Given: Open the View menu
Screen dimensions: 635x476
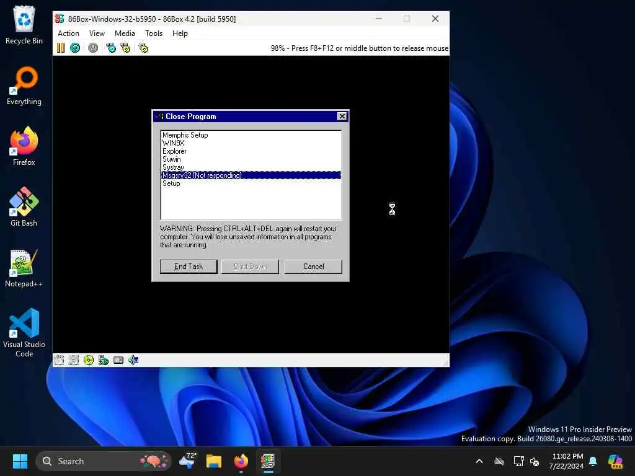Looking at the screenshot, I should click(x=97, y=33).
